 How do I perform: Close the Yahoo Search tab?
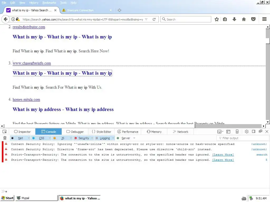point(55,10)
